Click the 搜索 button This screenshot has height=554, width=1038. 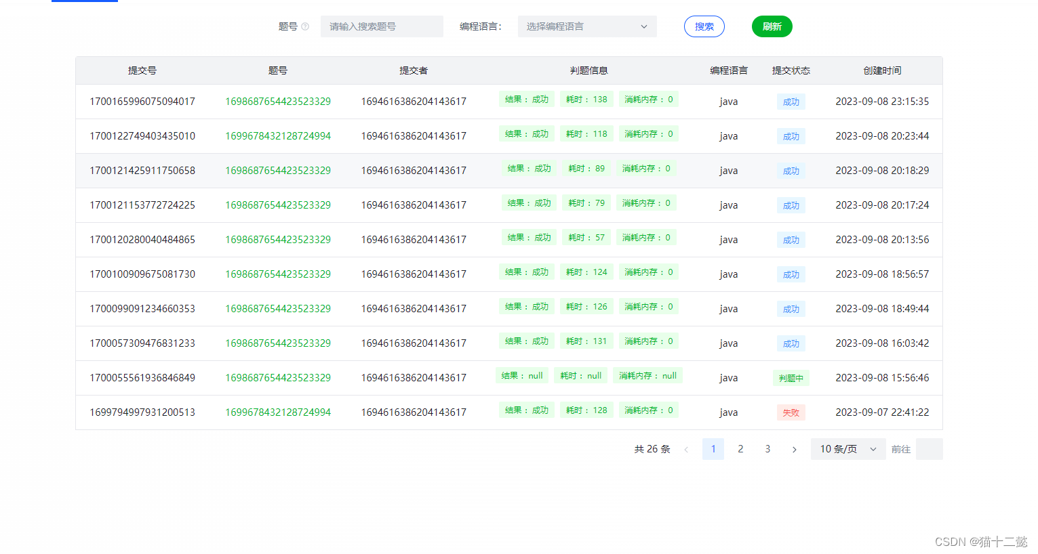(x=704, y=26)
